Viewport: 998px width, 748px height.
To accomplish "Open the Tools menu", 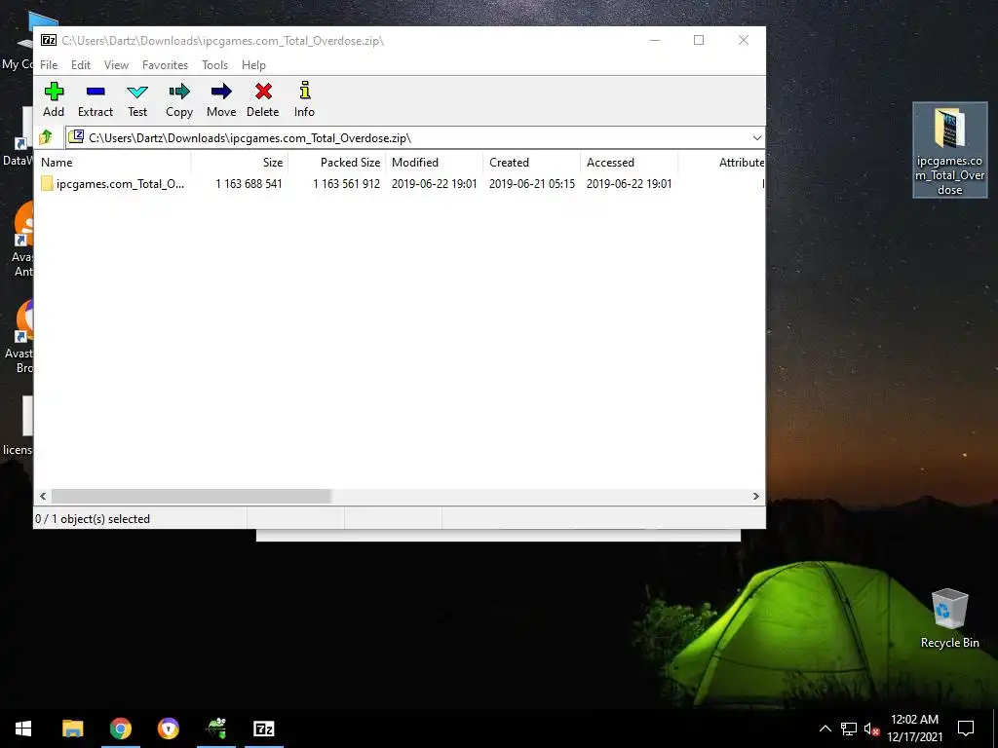I will (215, 65).
